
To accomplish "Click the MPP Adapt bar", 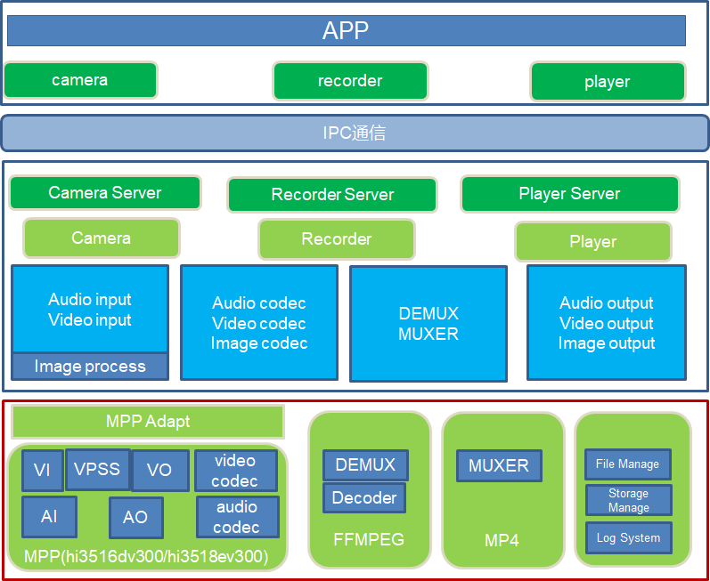I will 148,422.
